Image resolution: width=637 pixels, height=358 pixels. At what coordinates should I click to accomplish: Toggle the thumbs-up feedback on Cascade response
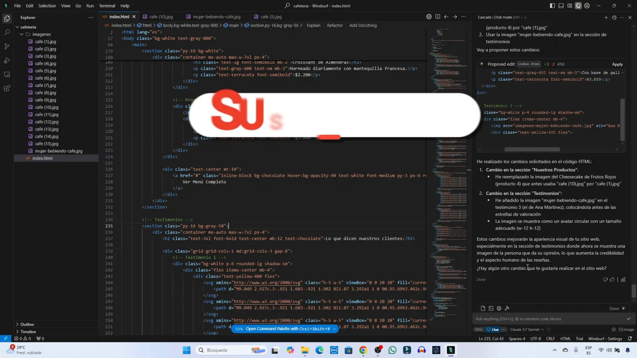612,280
